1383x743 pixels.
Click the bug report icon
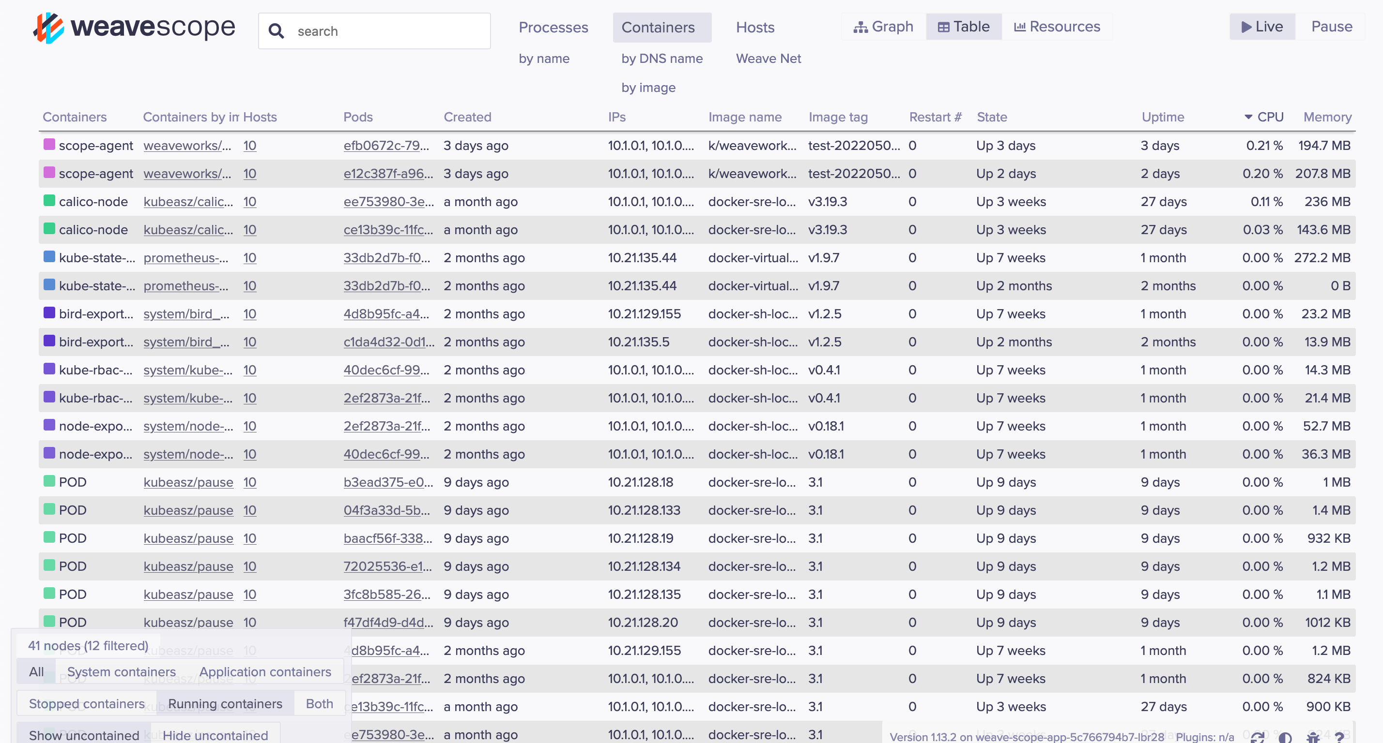click(x=1313, y=738)
